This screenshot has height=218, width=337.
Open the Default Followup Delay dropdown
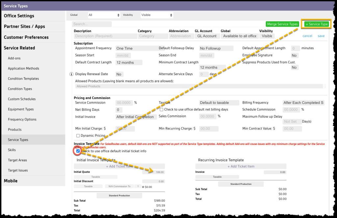click(216, 48)
